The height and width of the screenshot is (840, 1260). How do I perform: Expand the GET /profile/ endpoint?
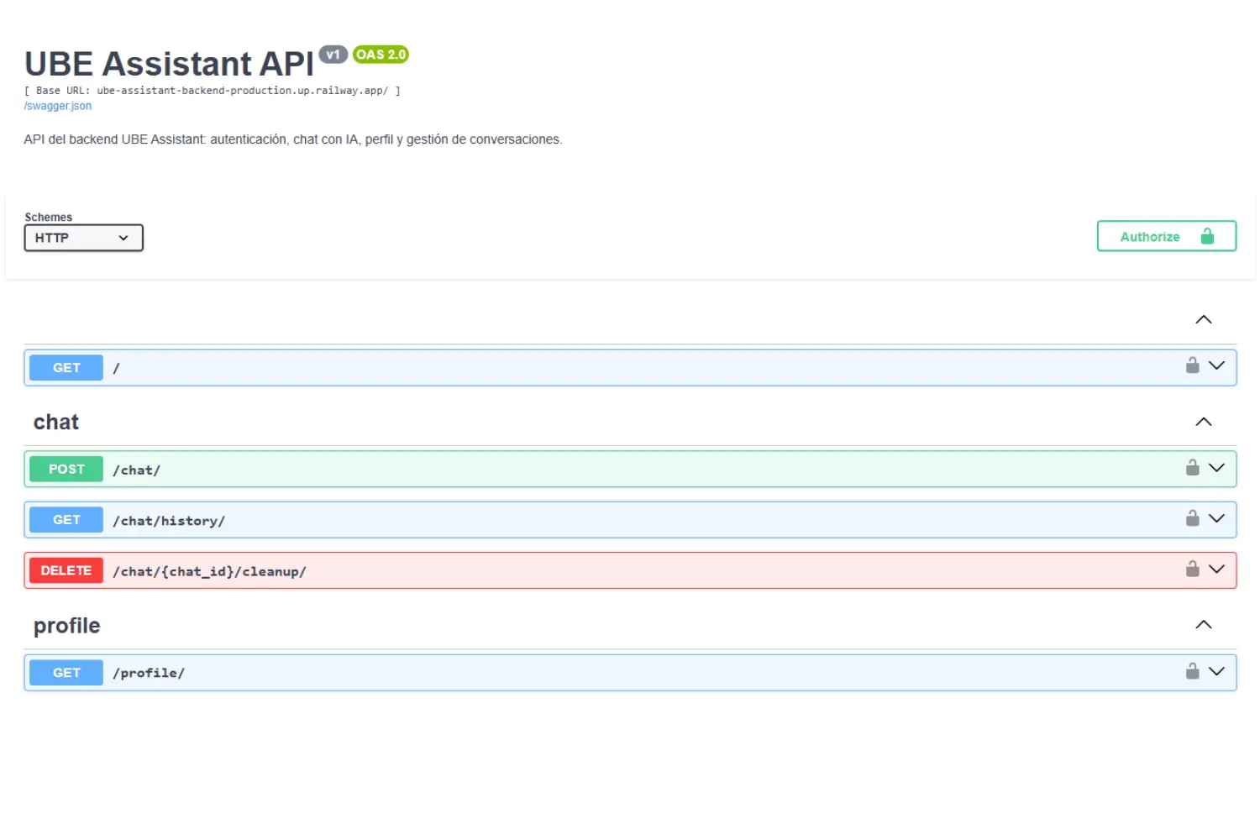(x=1215, y=671)
